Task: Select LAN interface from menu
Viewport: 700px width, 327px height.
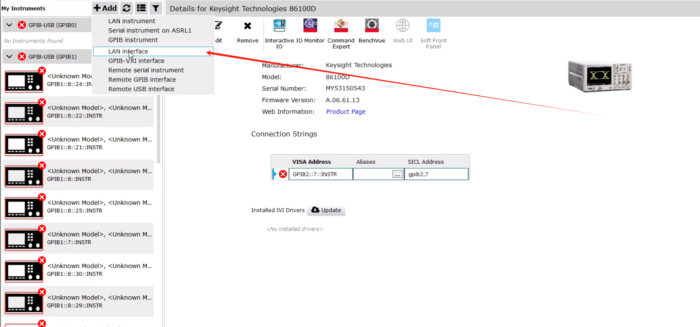Action: 128,52
